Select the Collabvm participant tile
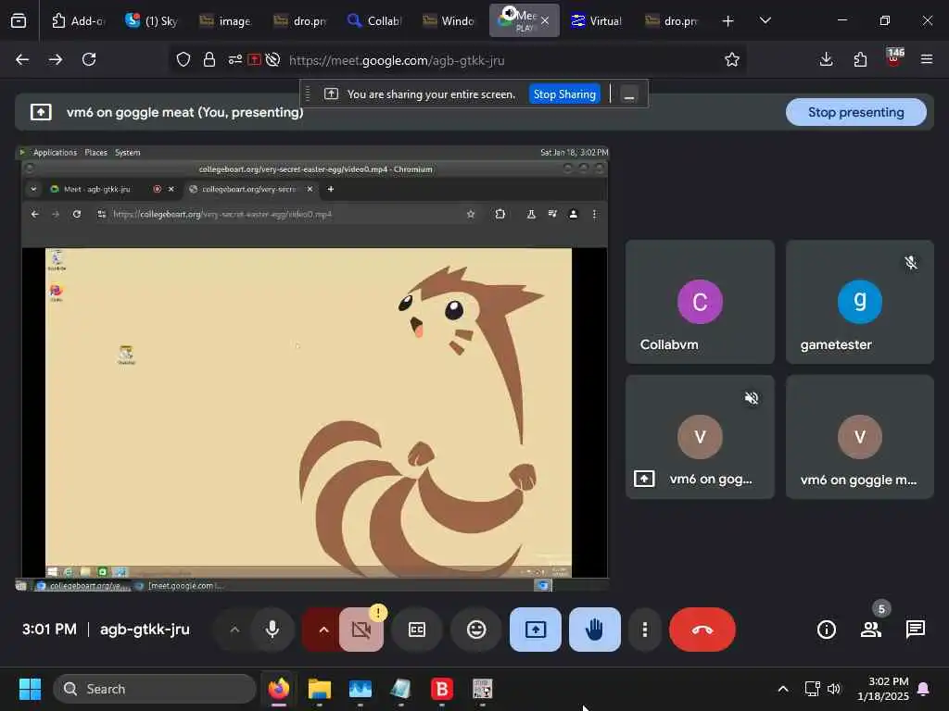Screen dimensions: 949x711 700,302
